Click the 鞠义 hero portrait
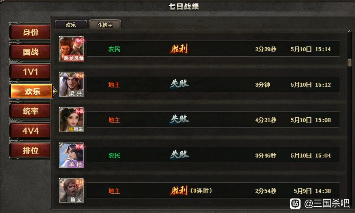The width and height of the screenshot is (355, 213). (71, 191)
